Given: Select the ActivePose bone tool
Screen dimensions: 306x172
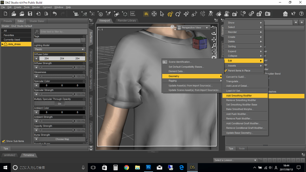Looking at the screenshot, I should [x=202, y=14].
